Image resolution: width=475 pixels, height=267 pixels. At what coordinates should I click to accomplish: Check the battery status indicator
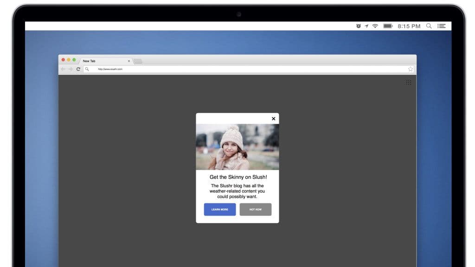[x=387, y=26]
